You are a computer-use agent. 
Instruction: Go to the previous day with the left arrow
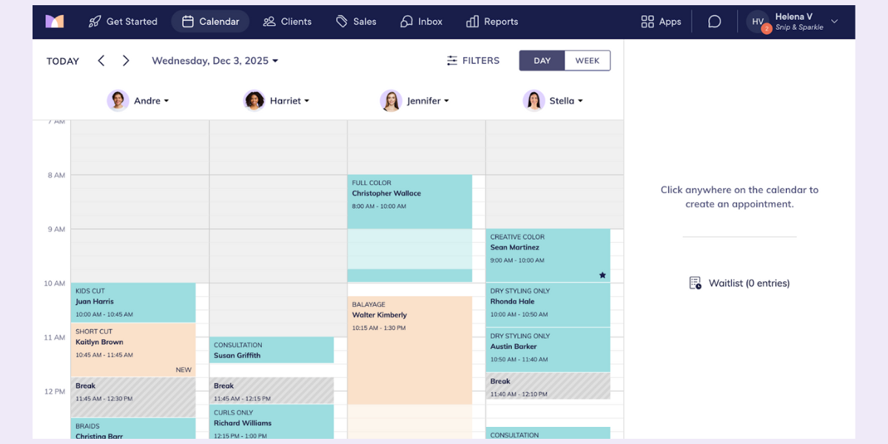(101, 61)
